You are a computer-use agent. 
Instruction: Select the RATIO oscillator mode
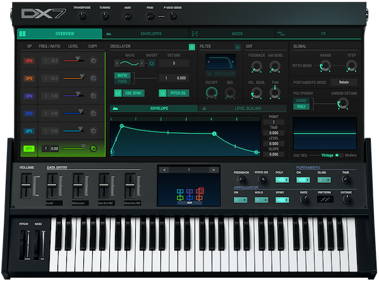[x=123, y=75]
